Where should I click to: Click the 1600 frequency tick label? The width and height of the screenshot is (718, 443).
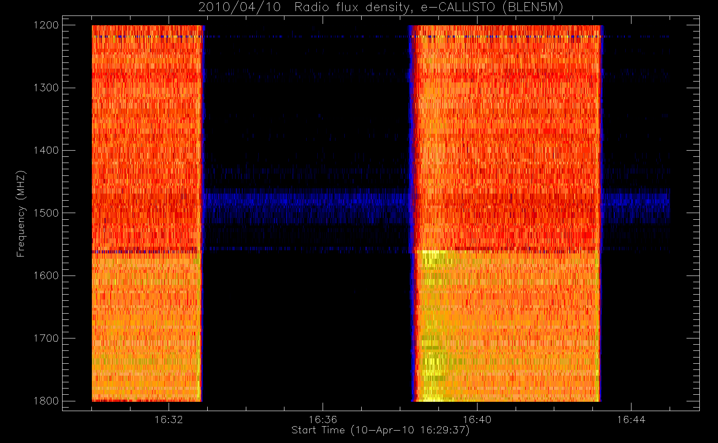pyautogui.click(x=46, y=276)
